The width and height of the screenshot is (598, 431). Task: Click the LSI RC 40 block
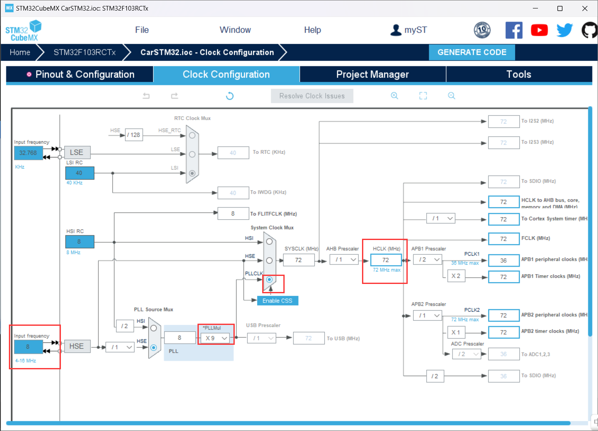click(x=80, y=173)
